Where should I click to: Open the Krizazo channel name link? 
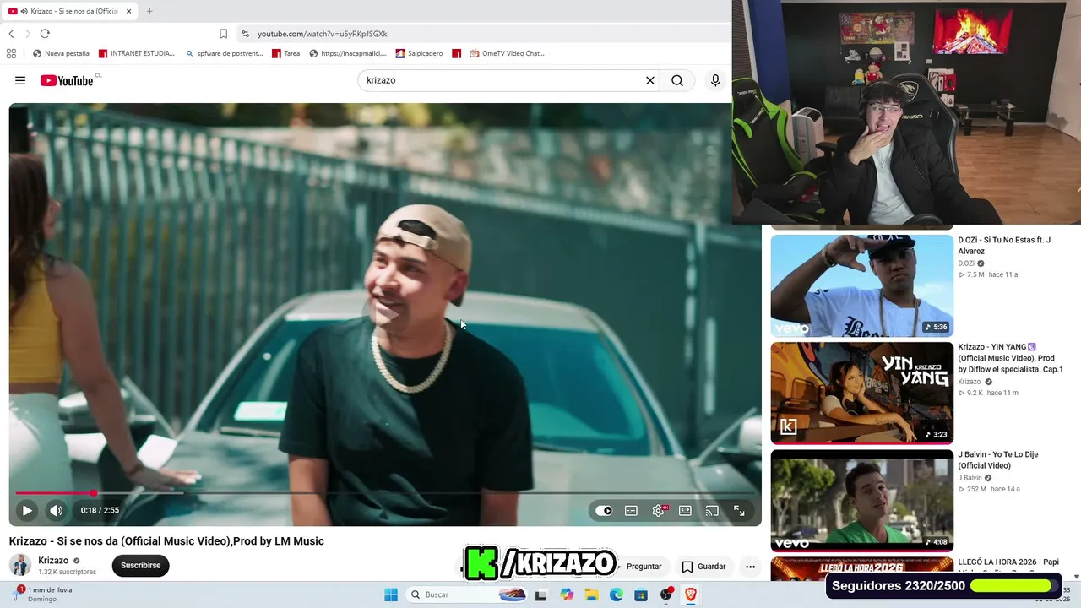(53, 561)
